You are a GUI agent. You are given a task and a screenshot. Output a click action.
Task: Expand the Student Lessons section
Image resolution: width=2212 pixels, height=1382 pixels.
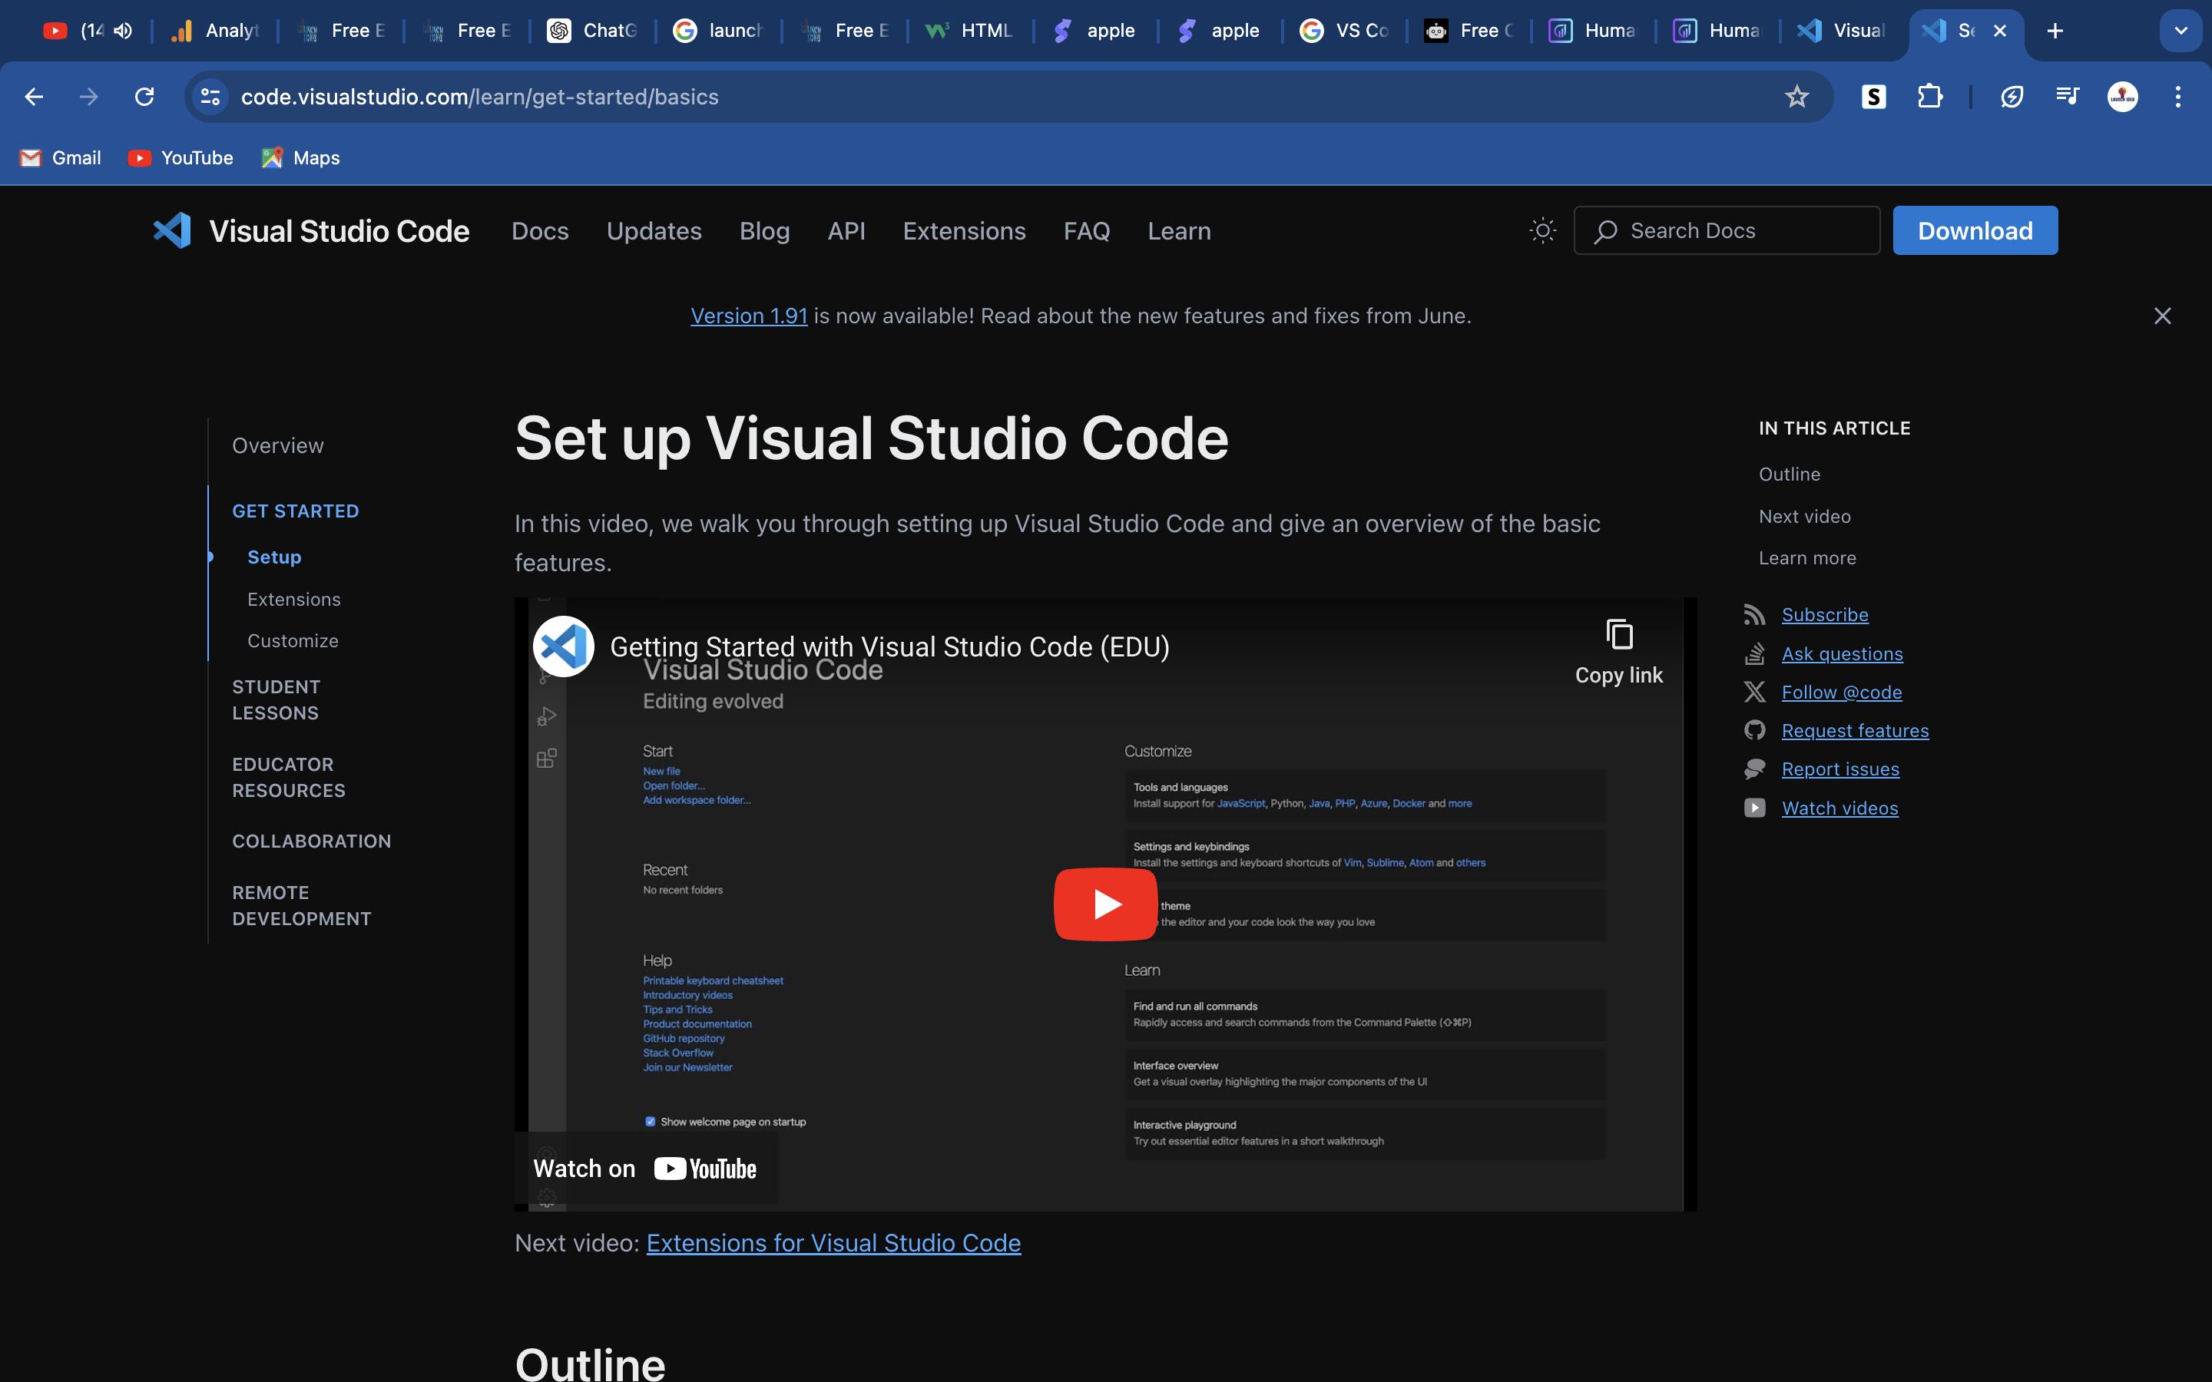(x=276, y=699)
